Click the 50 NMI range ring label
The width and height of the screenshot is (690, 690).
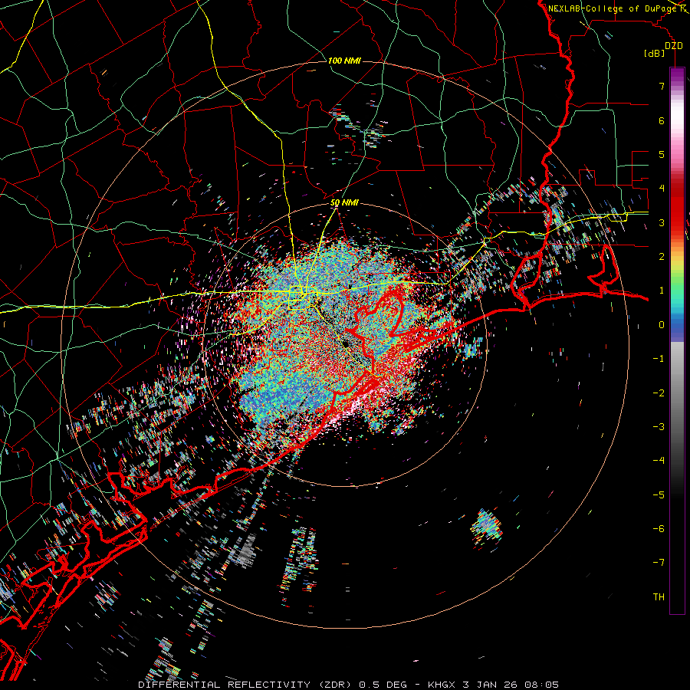coord(344,203)
